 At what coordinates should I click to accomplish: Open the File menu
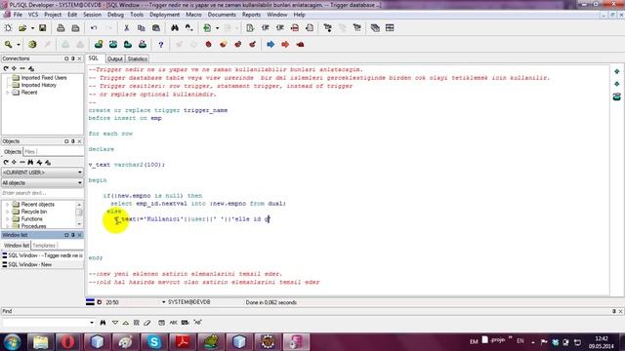(x=18, y=15)
